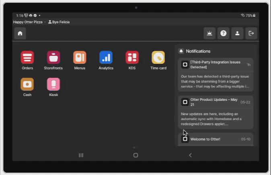The image size is (271, 175).
Task: Click the Wi-Fi status icon
Action: pos(243,15)
